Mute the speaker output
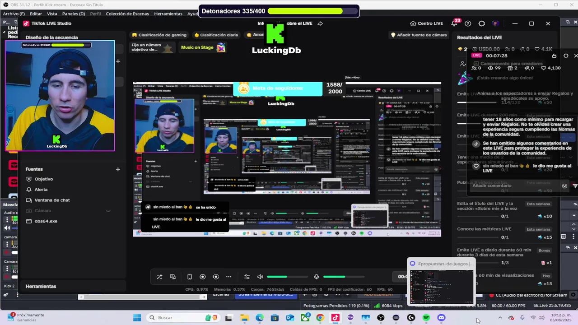Image resolution: width=578 pixels, height=325 pixels. (260, 277)
